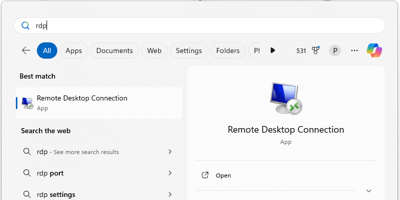This screenshot has height=200, width=400.
Task: Switch to the Folders filter tab
Action: click(x=228, y=51)
